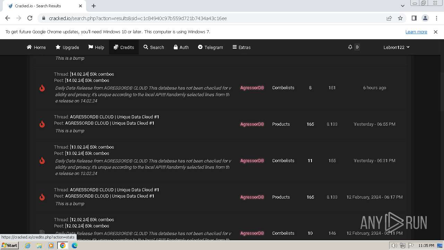Image resolution: width=444 pixels, height=250 pixels.
Task: Expand the tab search chevron
Action: tap(402, 6)
